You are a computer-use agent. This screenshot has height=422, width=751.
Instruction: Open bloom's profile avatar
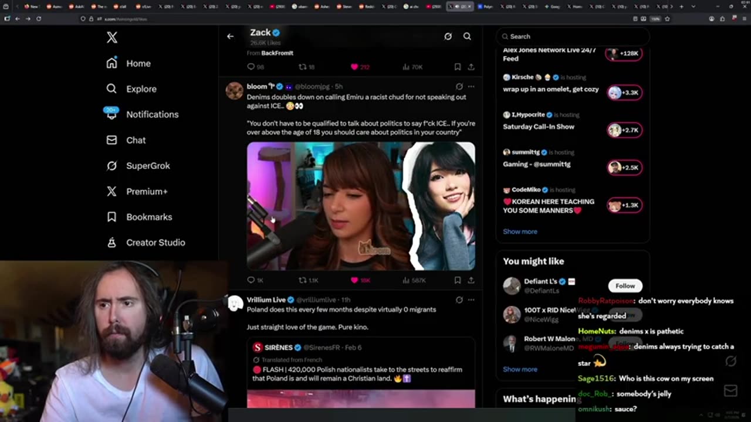pos(235,91)
